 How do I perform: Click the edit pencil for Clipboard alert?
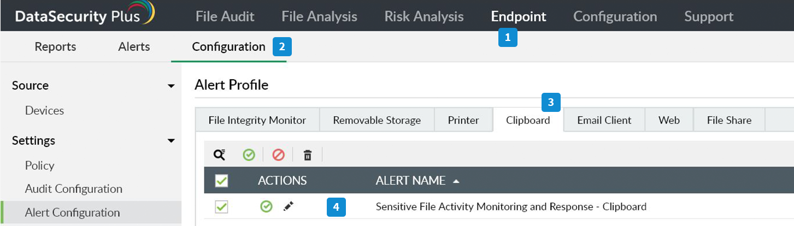pyautogui.click(x=289, y=207)
